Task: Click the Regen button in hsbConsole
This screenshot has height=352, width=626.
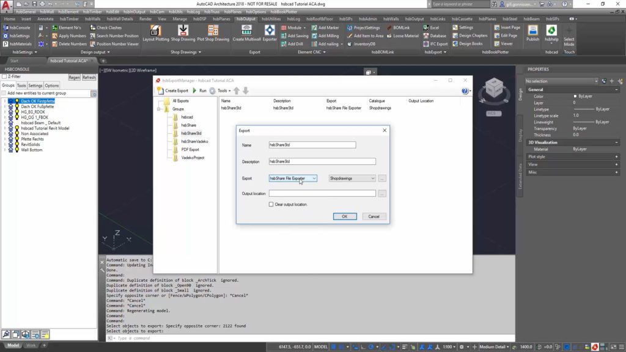Action: click(x=74, y=78)
